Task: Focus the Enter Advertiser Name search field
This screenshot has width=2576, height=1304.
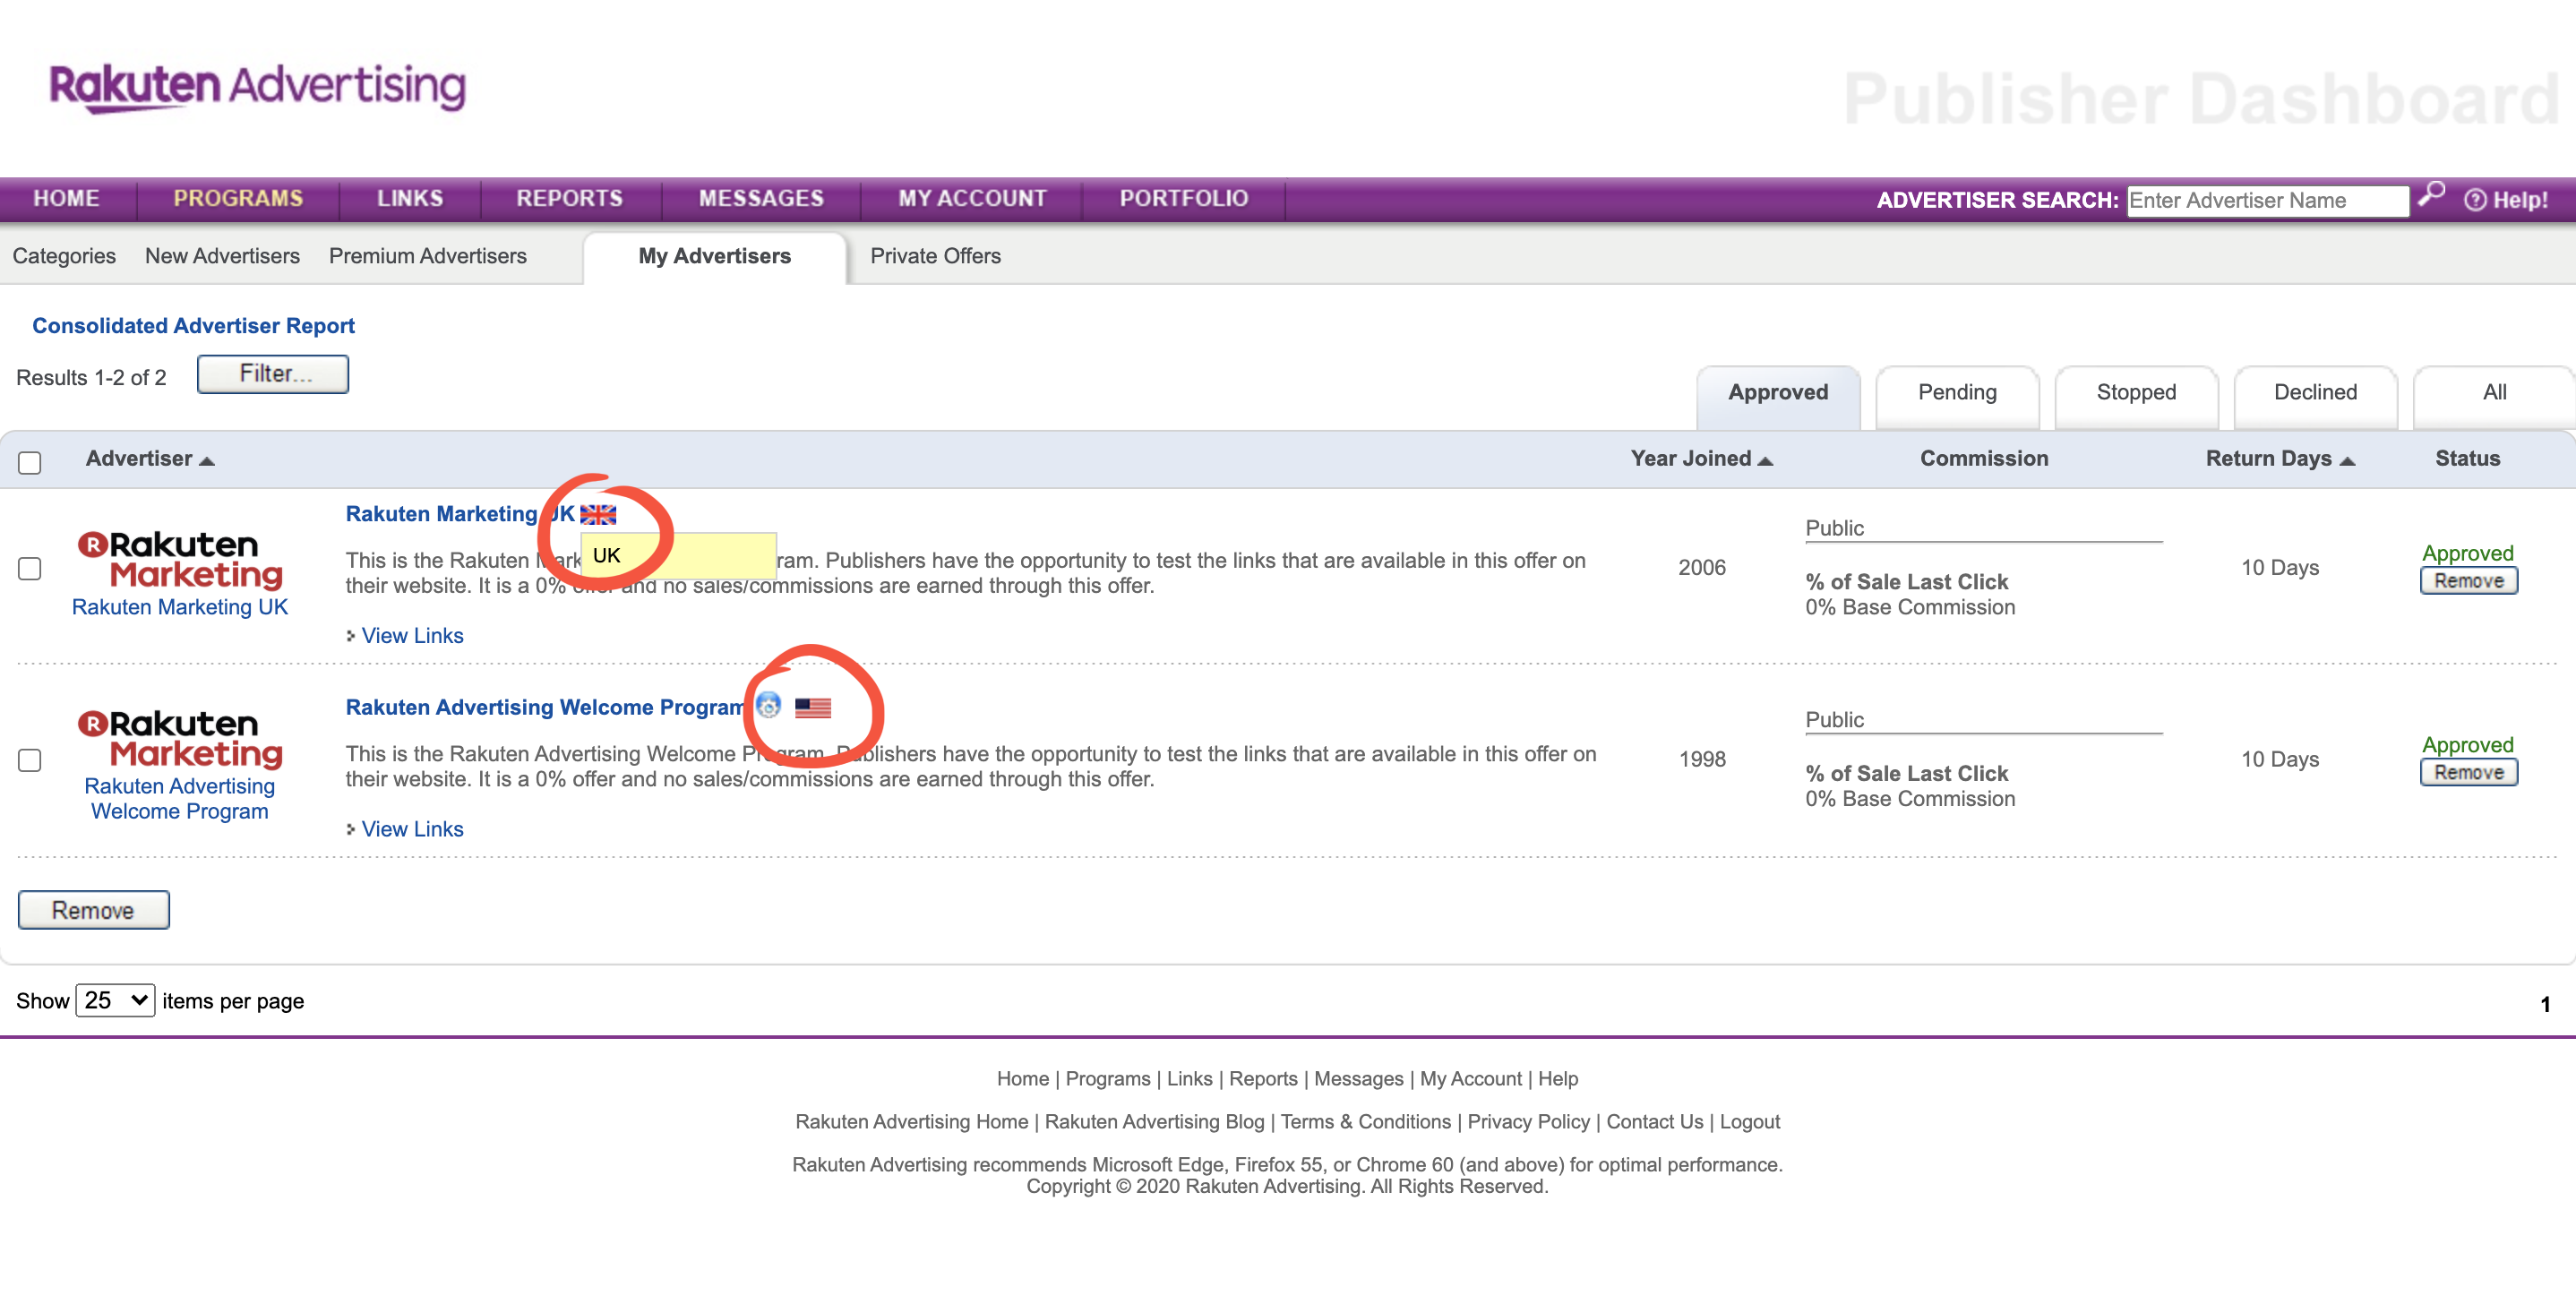Action: 2267,201
